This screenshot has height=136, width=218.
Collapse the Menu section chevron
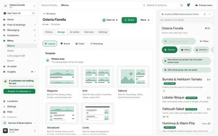pos(35,41)
